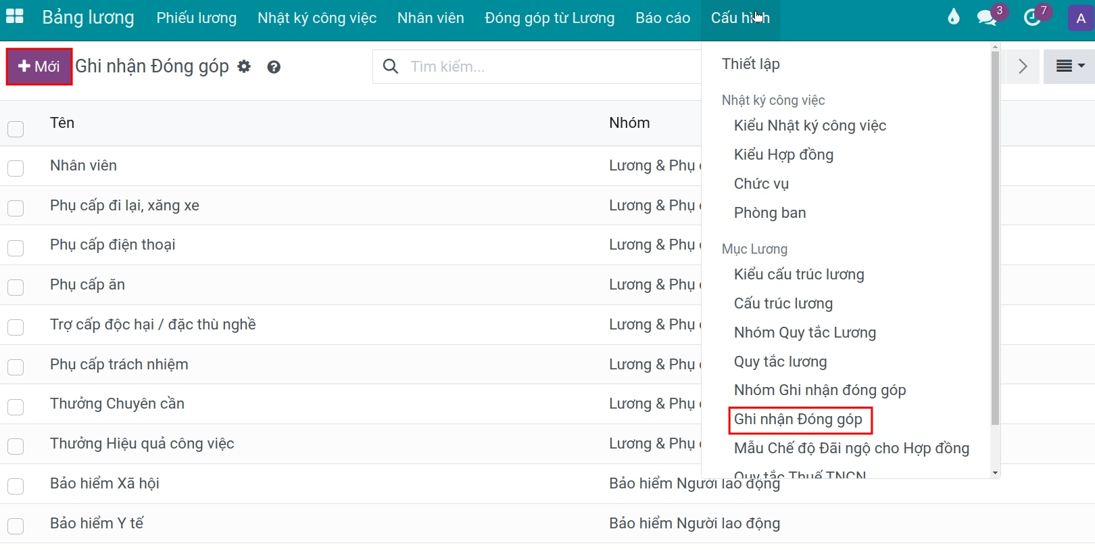Screen dimensions: 1095x550
Task: Select Phòng ban menu entry
Action: click(x=771, y=213)
